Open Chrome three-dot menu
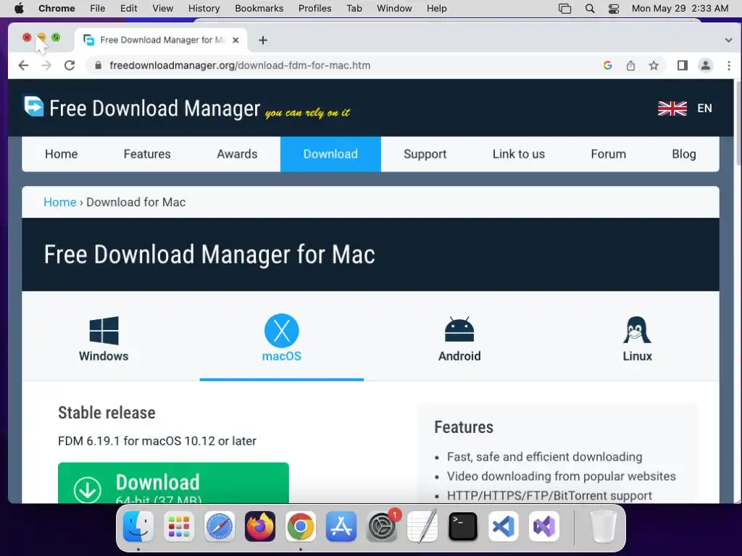 pos(729,66)
